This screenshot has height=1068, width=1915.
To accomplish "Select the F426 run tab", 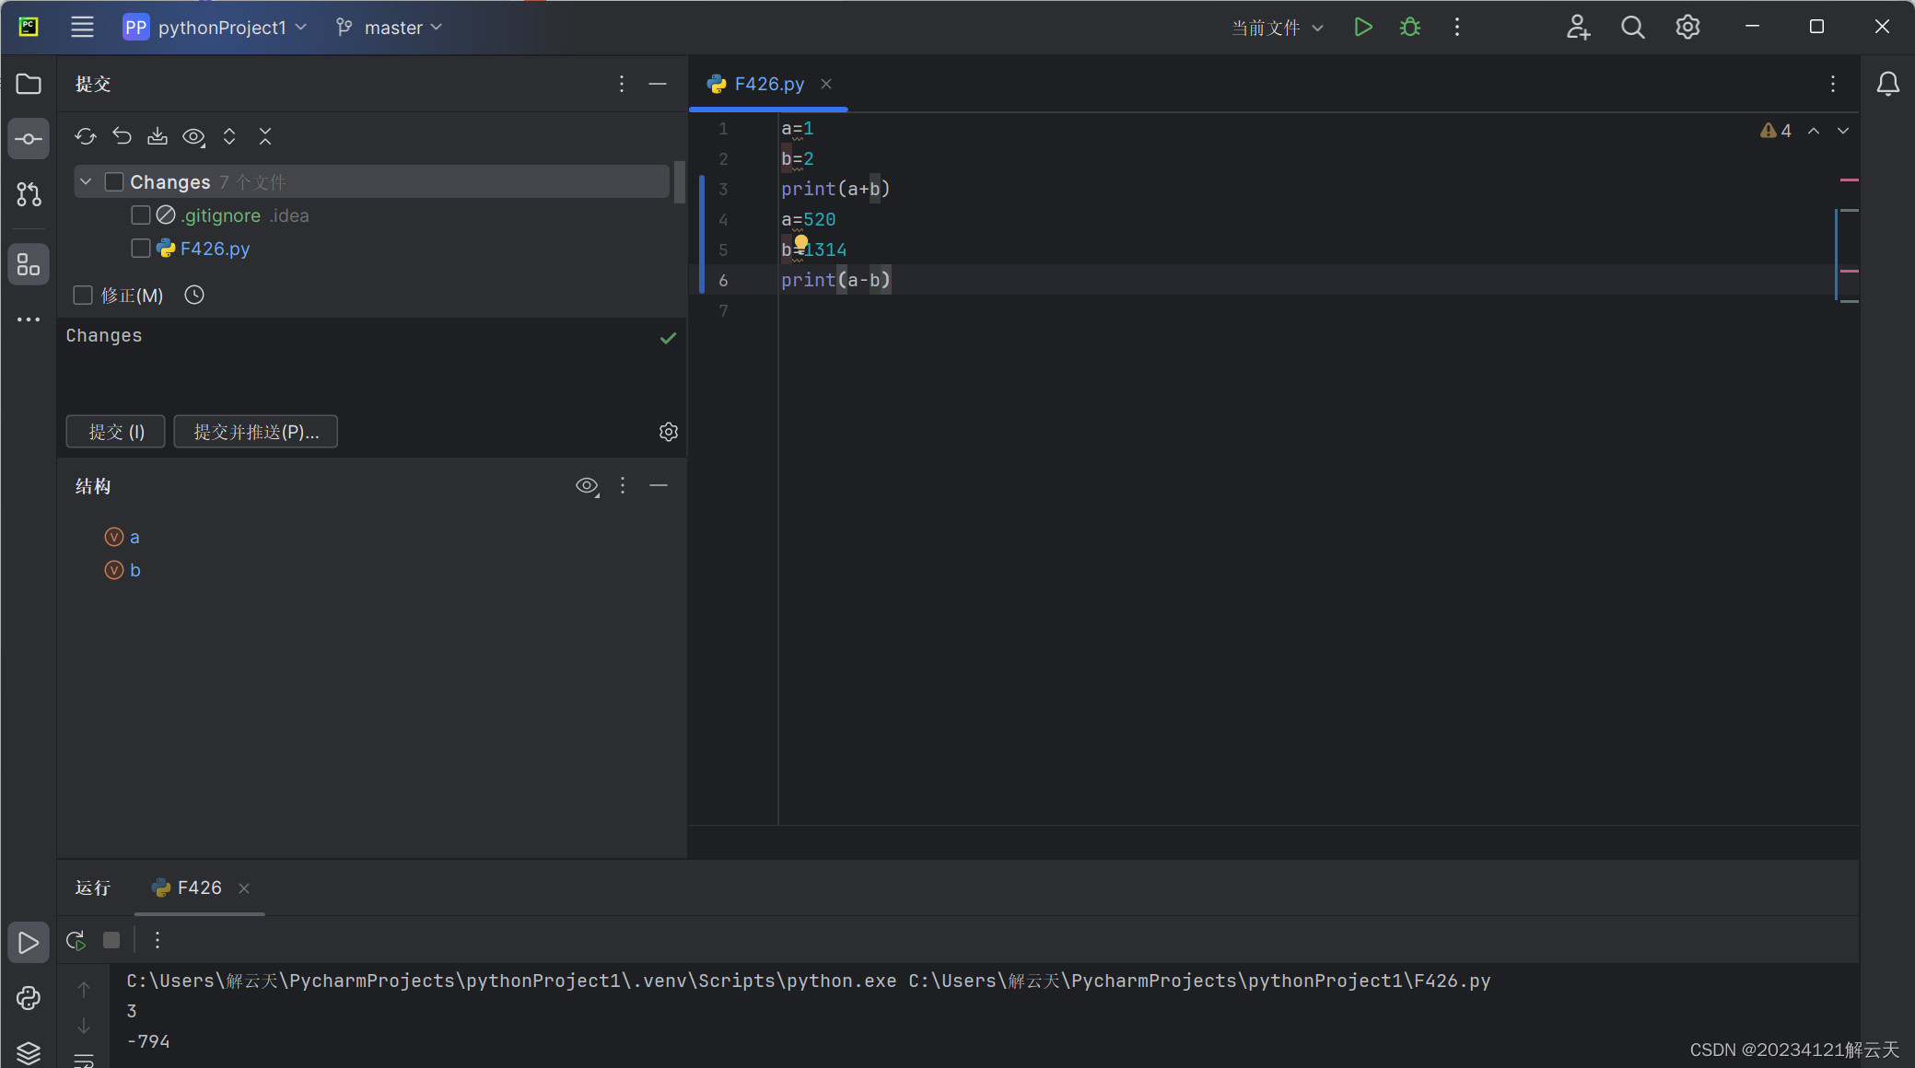I will 199,888.
